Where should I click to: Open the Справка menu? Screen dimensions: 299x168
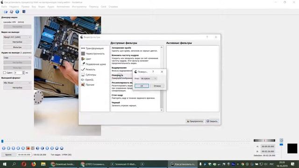click(x=113, y=7)
